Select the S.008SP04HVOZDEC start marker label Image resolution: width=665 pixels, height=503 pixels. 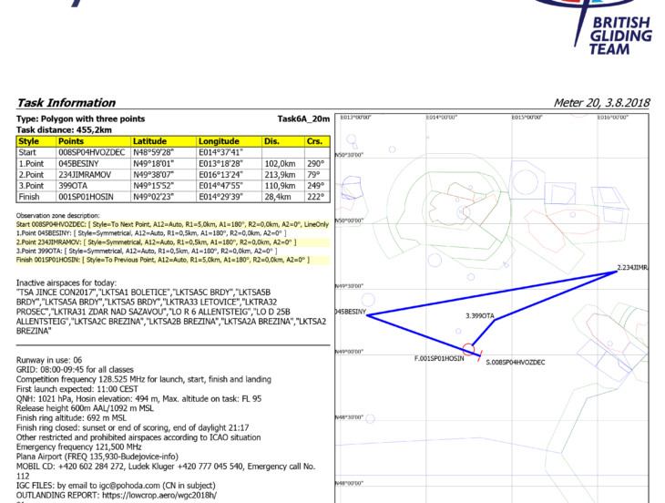point(515,363)
